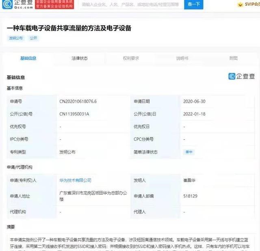Screen dimensions: 260x251
Task: Open the 附图 tab
Action: 234,58
